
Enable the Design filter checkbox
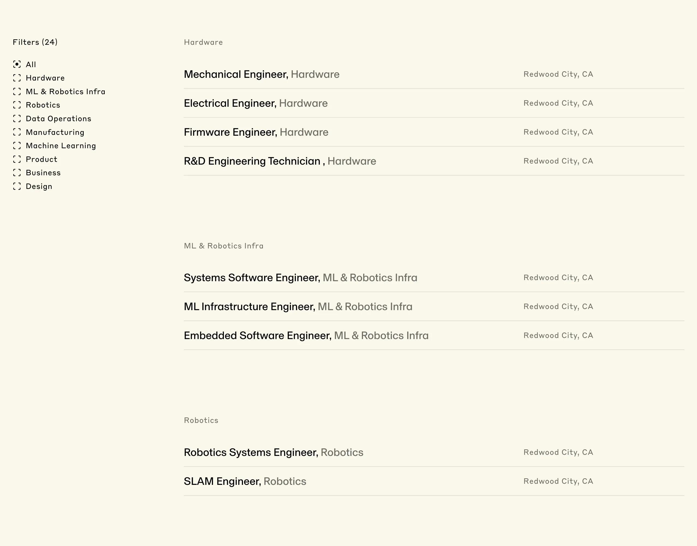(x=17, y=186)
